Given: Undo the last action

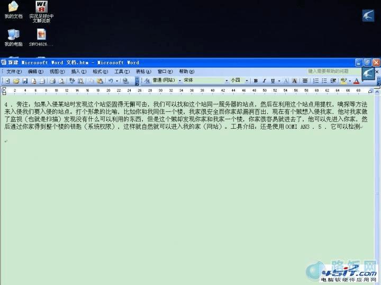Looking at the screenshot, I should tap(111, 81).
